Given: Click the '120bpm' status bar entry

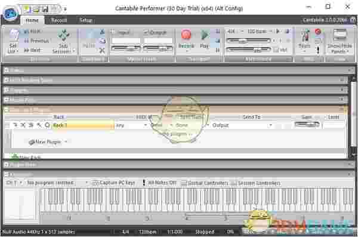Looking at the screenshot, I should tap(148, 232).
